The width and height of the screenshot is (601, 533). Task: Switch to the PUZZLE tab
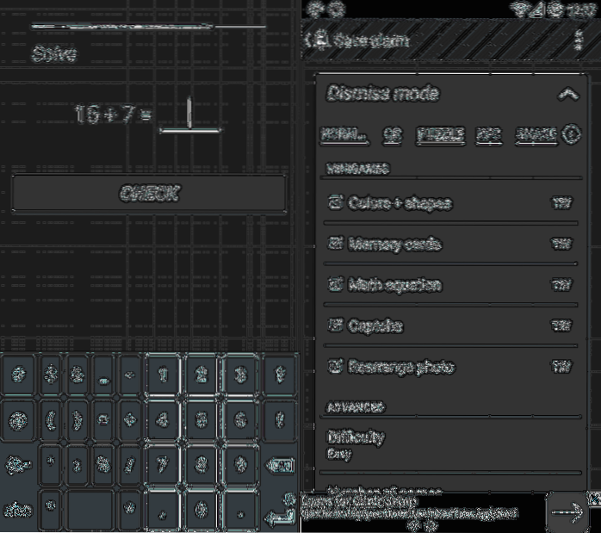pyautogui.click(x=440, y=134)
